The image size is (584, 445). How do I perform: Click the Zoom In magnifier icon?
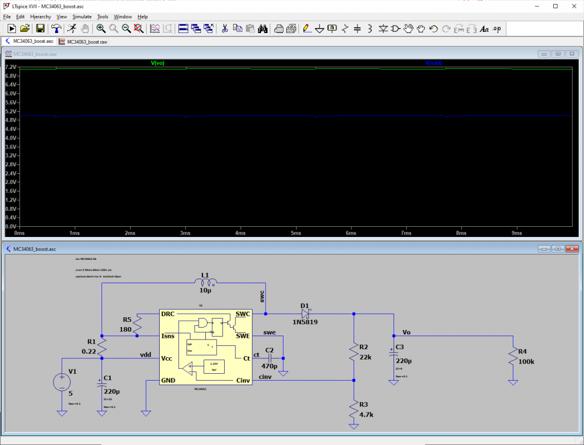tap(101, 28)
